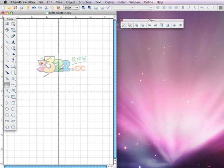The image size is (224, 168).
Task: Select the Cyclobutane ring tool
Action: (13, 103)
